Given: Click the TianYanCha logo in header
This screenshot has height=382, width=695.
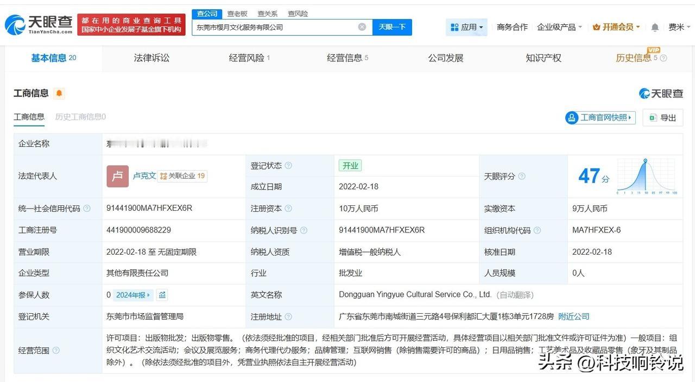Looking at the screenshot, I should 39,24.
